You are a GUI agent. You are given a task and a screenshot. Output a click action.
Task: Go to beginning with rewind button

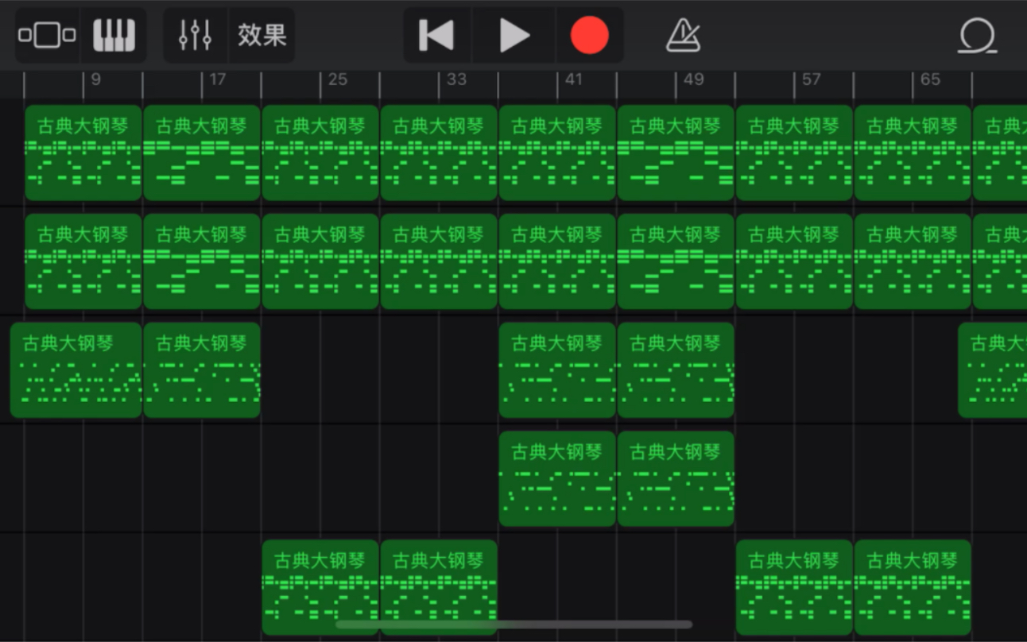click(436, 35)
